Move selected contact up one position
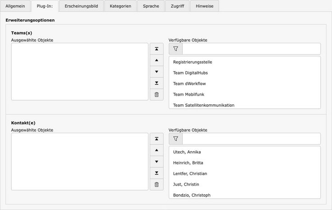The width and height of the screenshot is (332, 210). click(157, 150)
